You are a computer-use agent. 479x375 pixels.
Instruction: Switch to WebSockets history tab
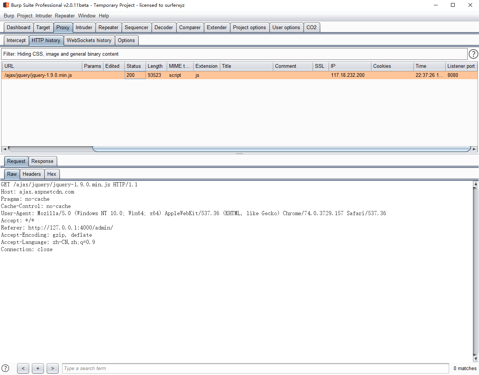(89, 41)
